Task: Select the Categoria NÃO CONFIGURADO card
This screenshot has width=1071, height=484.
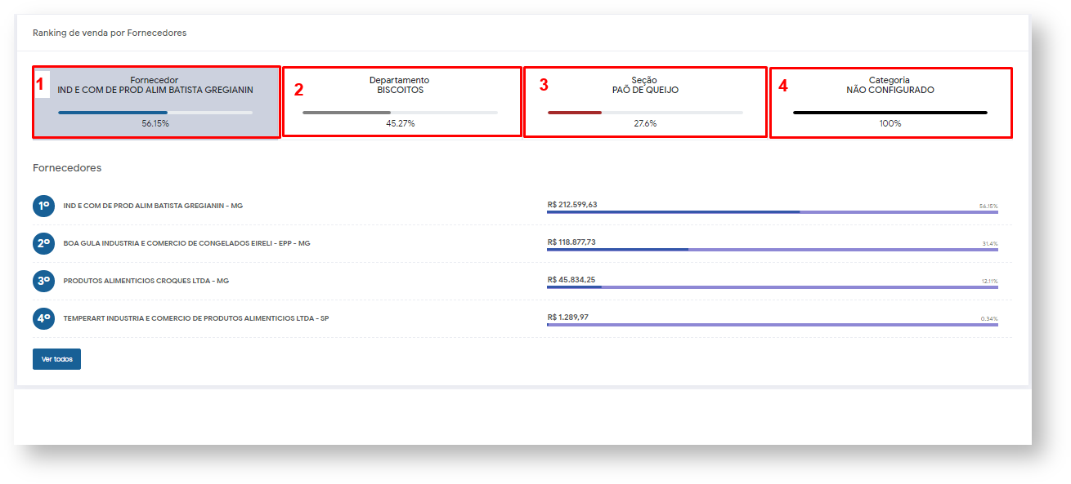Action: tap(890, 102)
